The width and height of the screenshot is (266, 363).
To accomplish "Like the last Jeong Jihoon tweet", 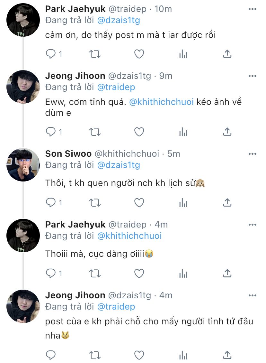I will [139, 355].
